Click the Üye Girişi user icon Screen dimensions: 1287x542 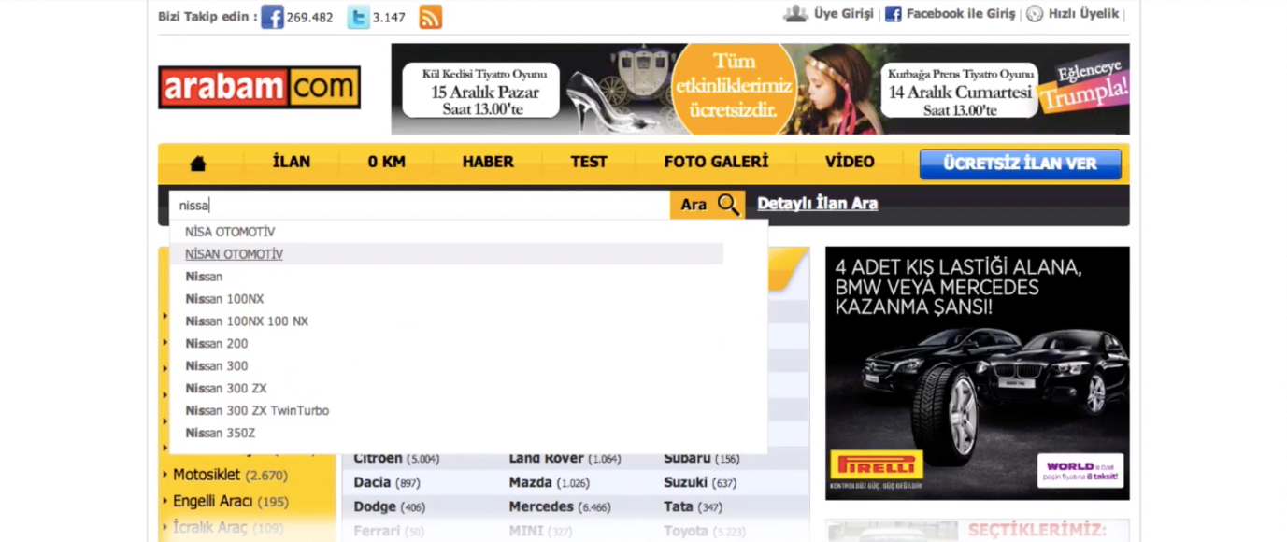[795, 14]
